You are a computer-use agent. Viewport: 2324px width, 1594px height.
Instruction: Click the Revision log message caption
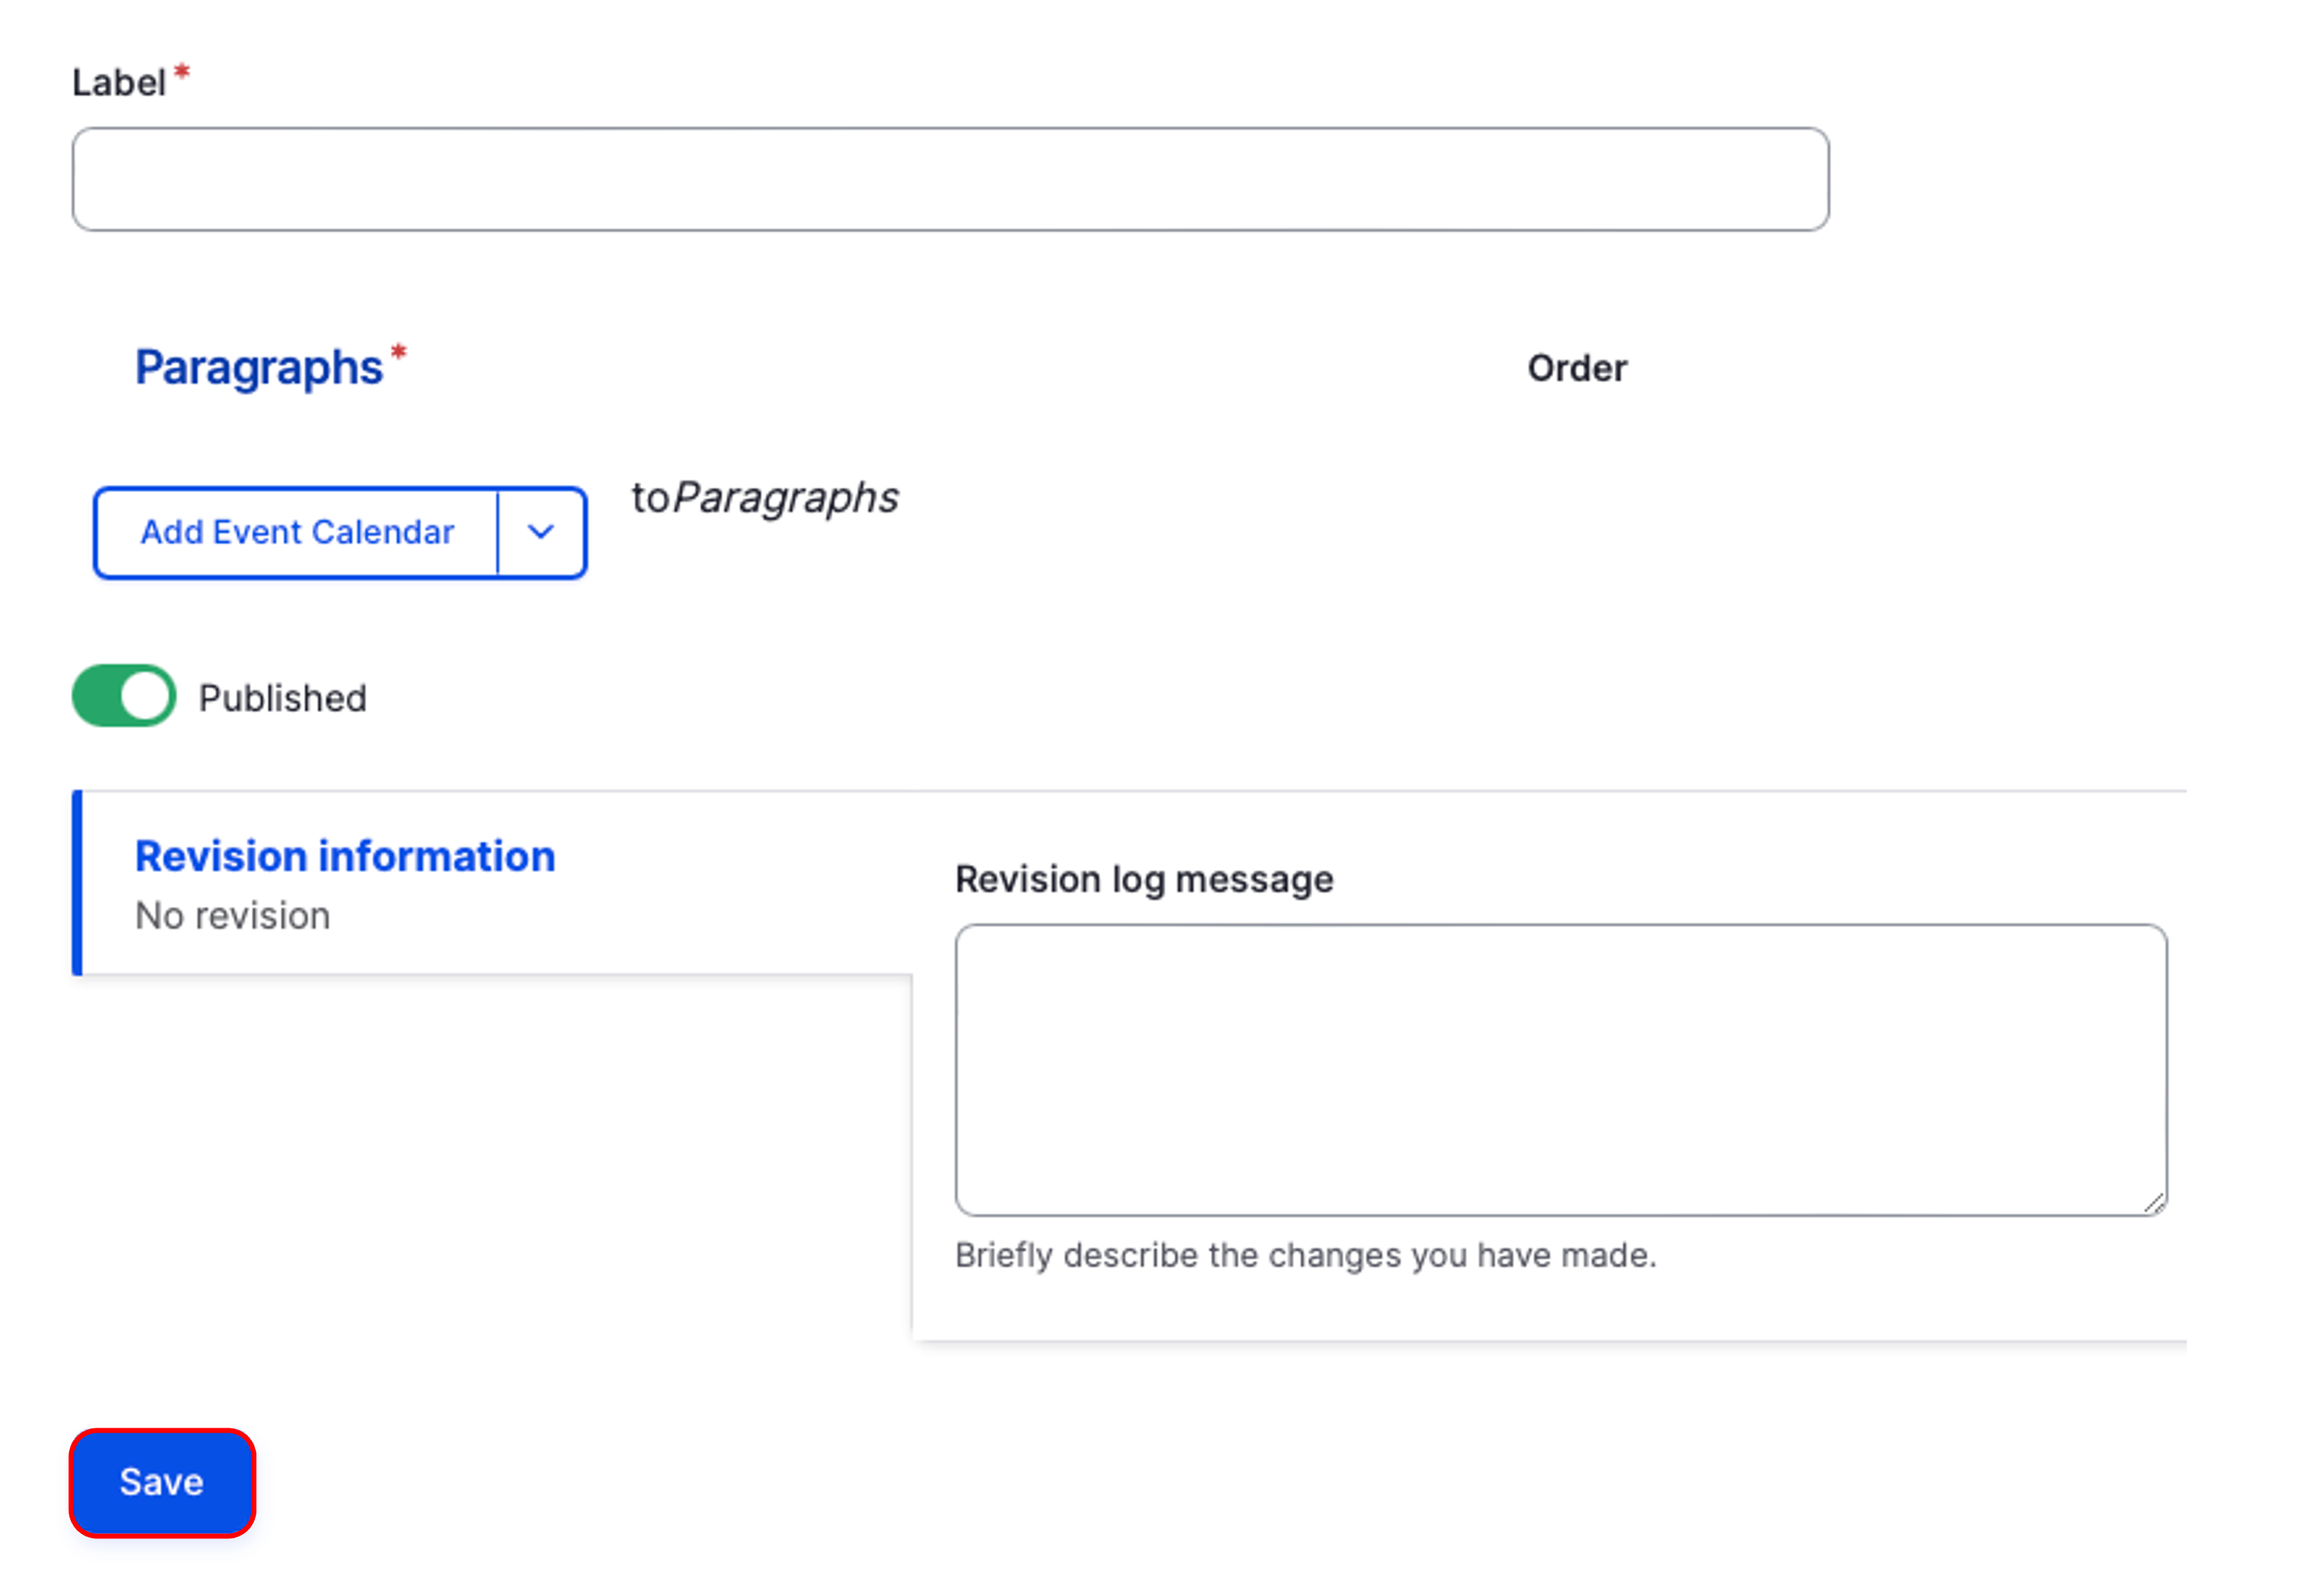[x=1144, y=879]
